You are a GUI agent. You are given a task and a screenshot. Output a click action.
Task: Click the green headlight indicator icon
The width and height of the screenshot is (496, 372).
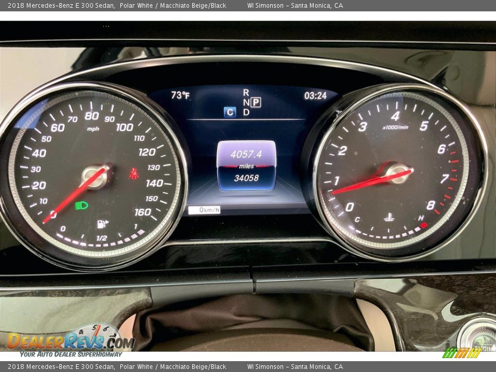(82, 206)
